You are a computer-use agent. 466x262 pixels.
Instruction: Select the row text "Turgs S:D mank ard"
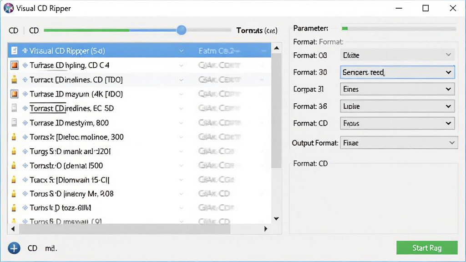point(71,151)
